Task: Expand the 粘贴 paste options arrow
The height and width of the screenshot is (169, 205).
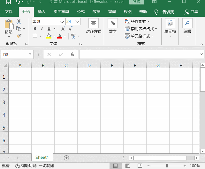Action: (9, 37)
